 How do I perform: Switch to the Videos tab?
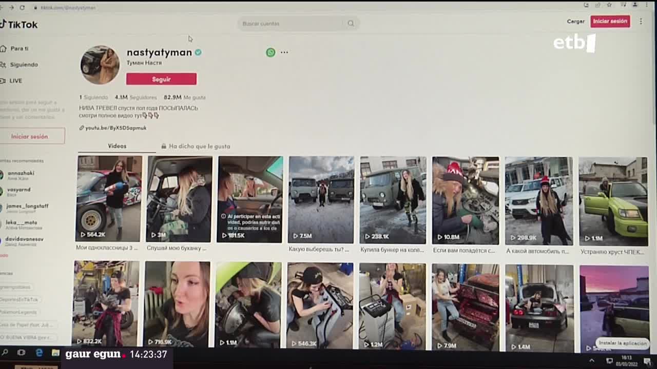point(117,146)
